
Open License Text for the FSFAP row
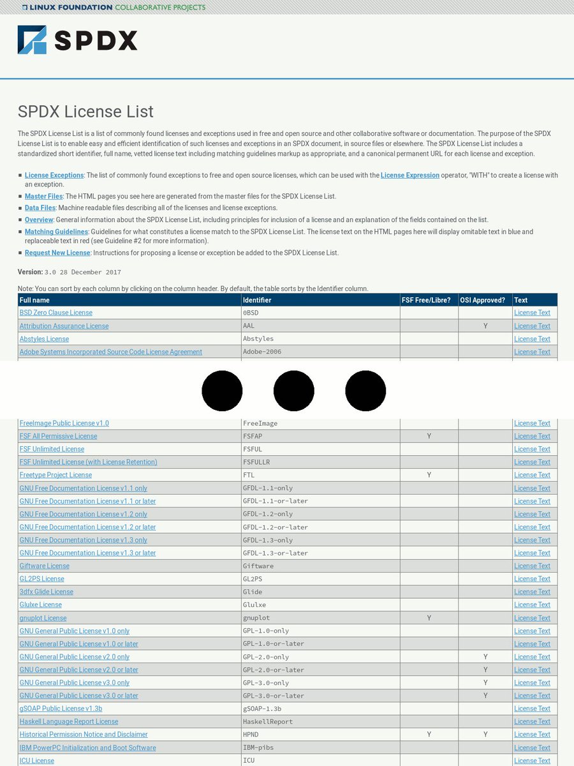click(532, 436)
